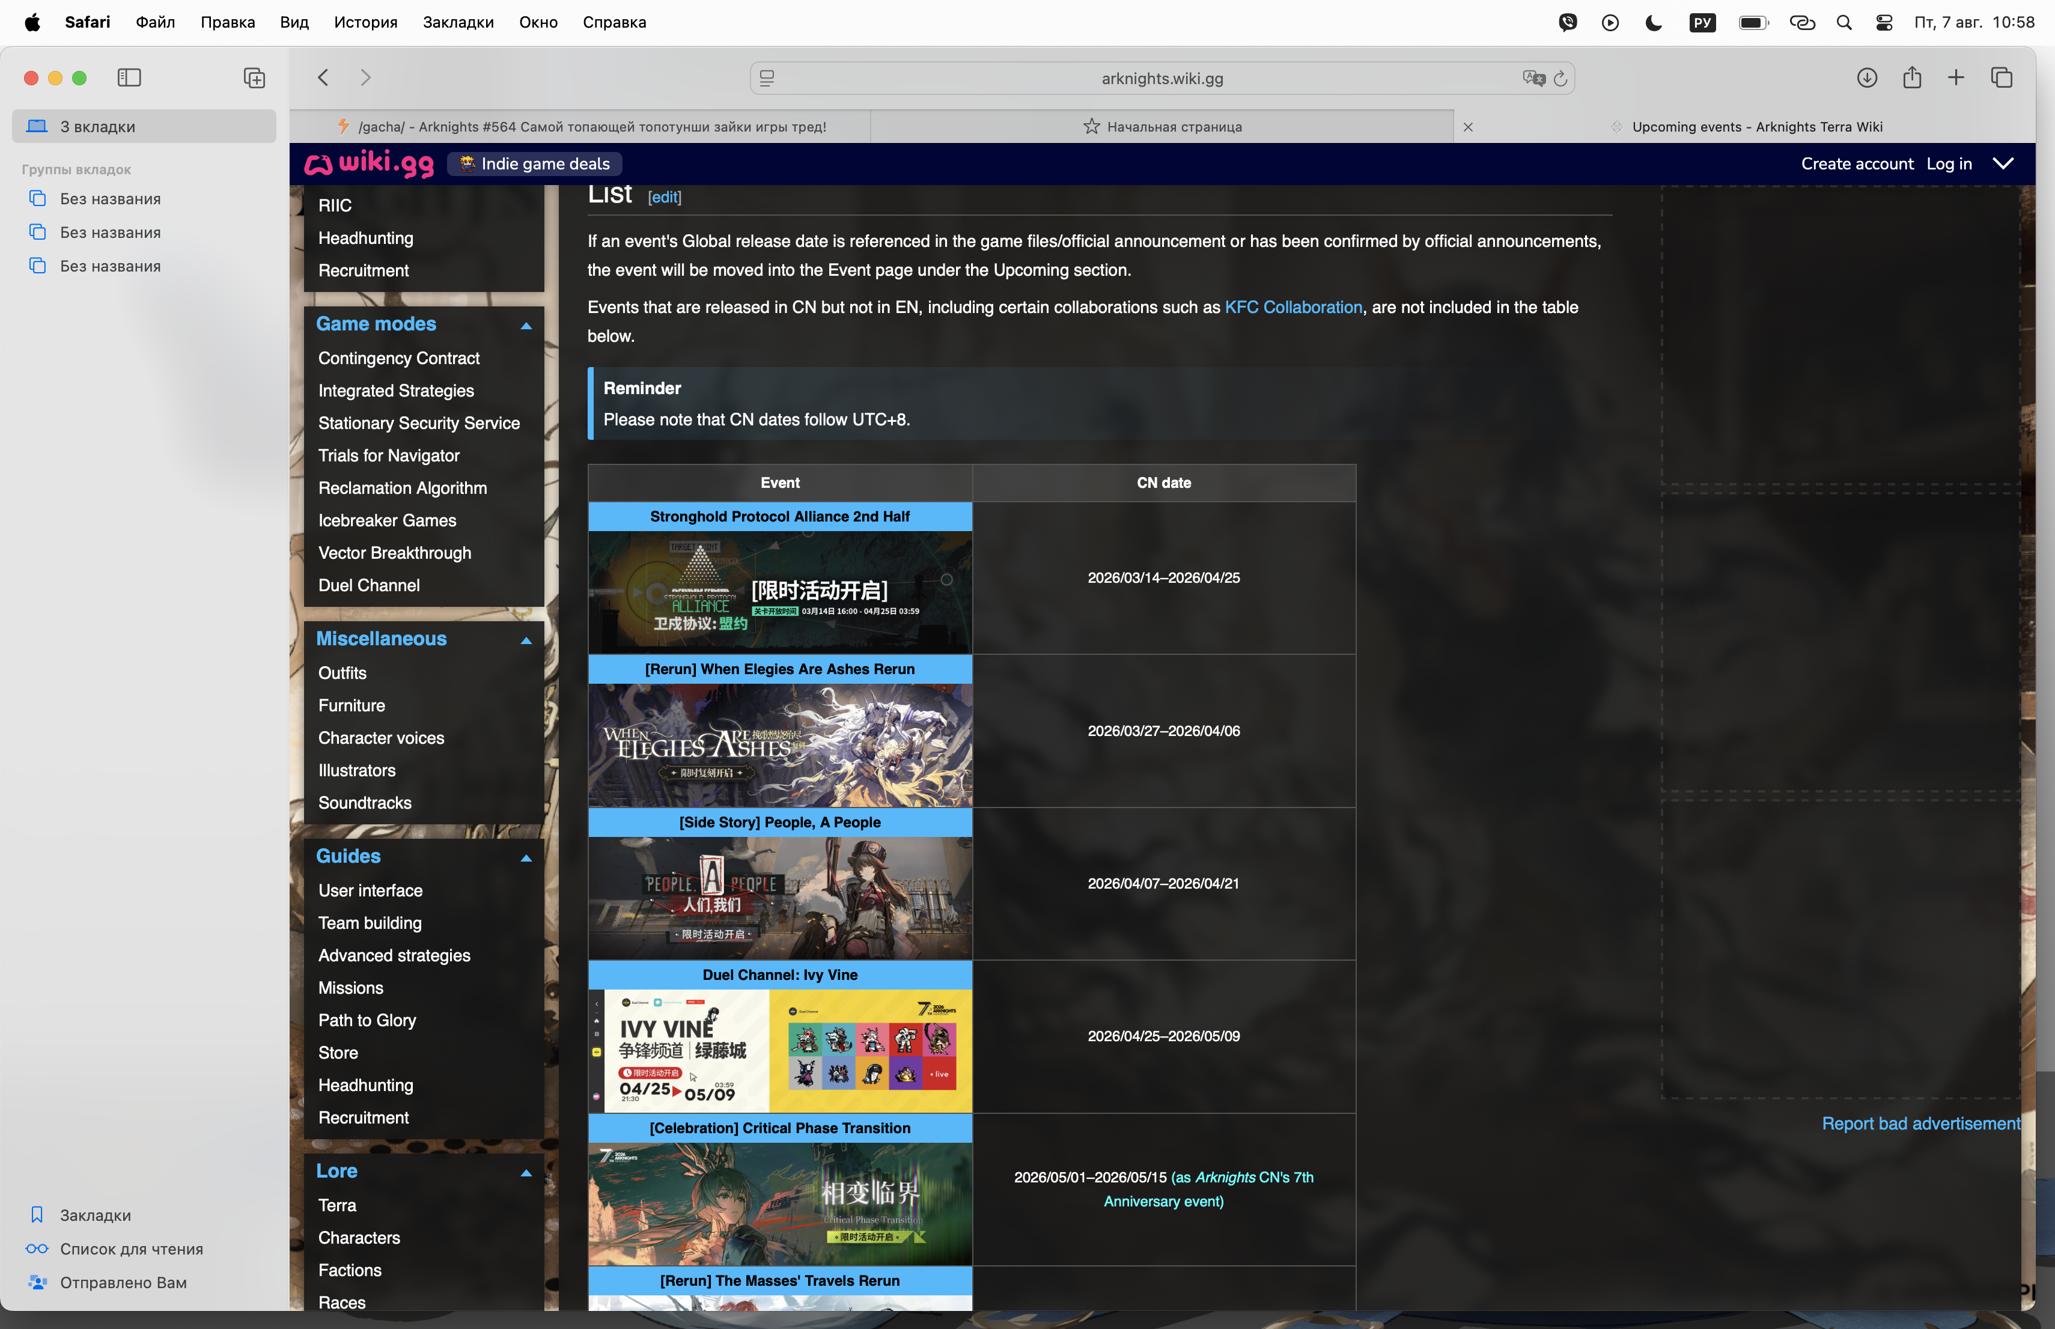
Task: Open Reclamation Algorithm in Game modes
Action: click(403, 488)
